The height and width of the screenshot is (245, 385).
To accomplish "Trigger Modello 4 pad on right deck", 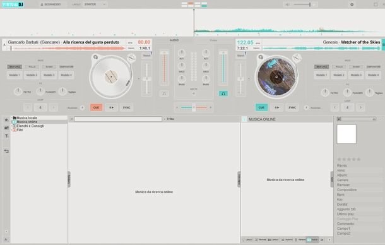I will [373, 75].
